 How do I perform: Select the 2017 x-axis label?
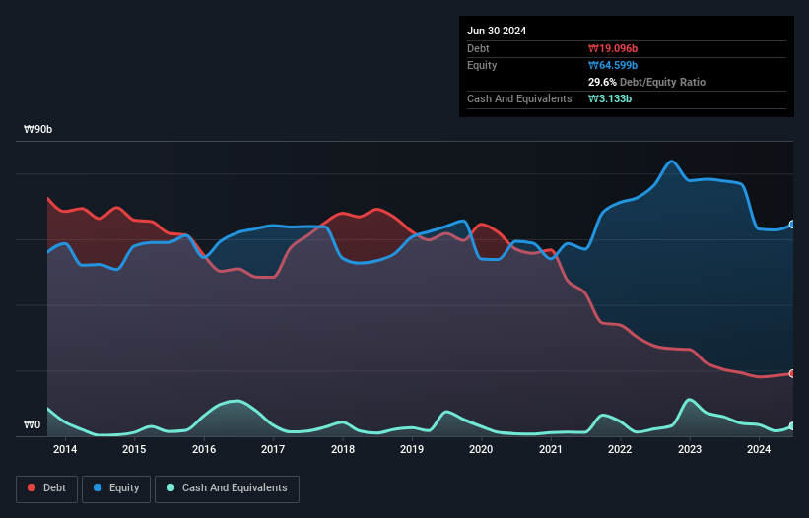coord(273,449)
